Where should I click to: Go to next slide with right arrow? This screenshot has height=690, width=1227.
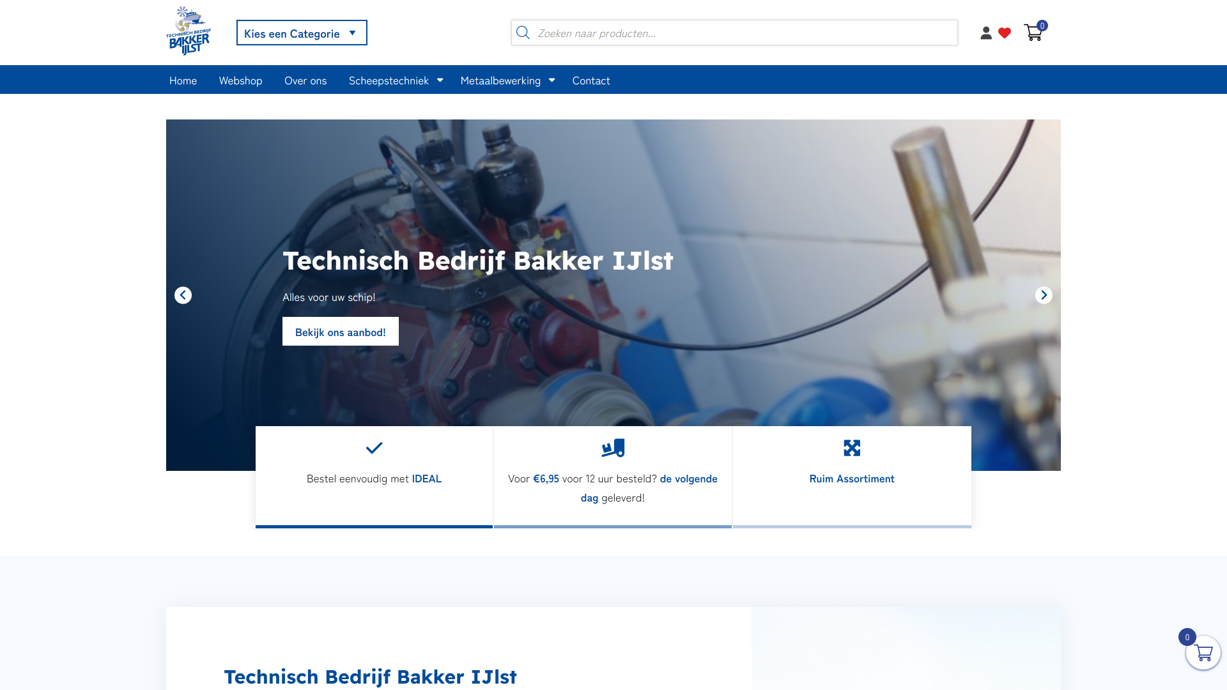[x=1044, y=295]
